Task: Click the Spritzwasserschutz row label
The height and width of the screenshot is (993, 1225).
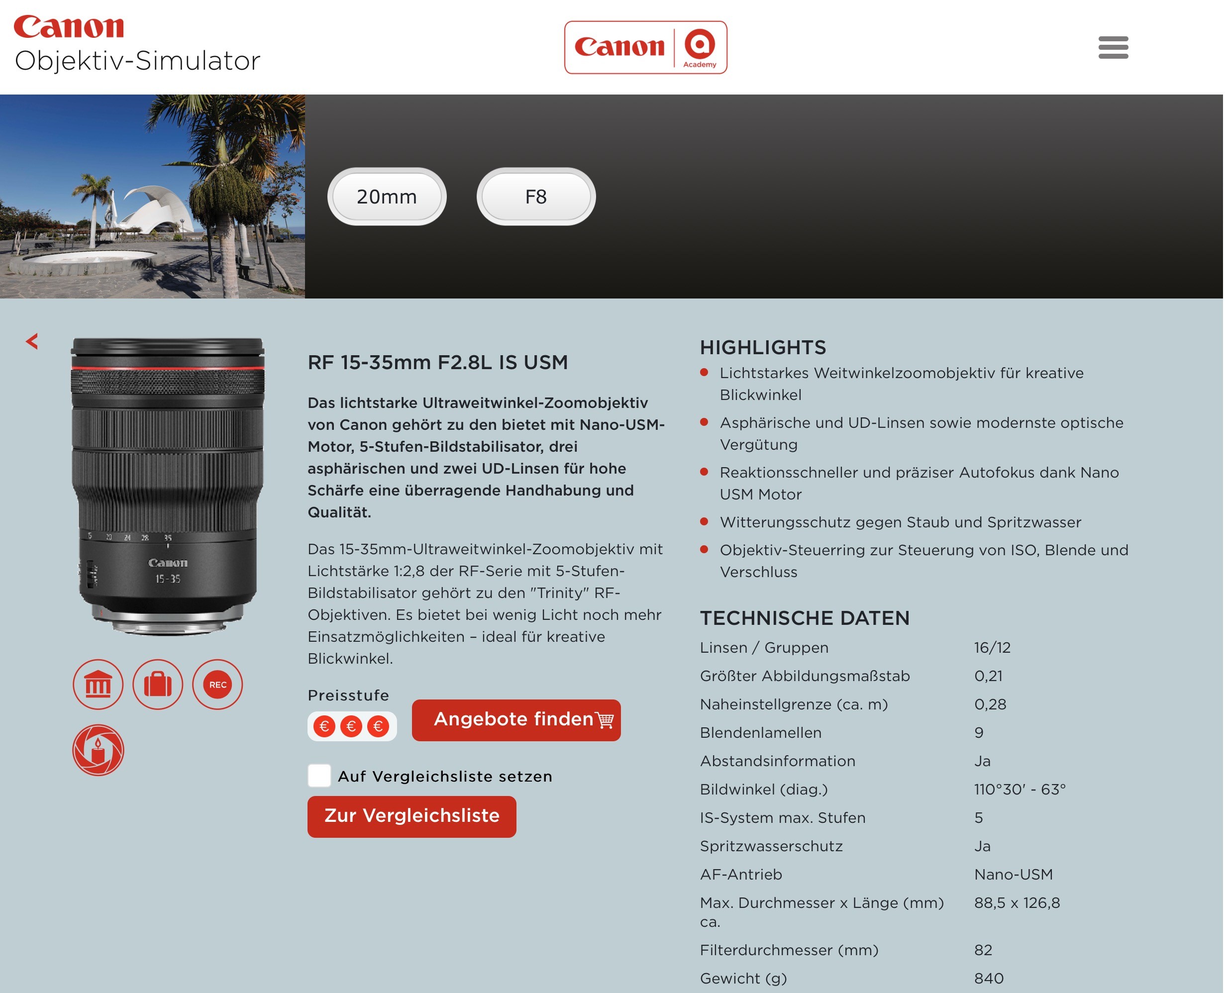Action: coord(771,846)
